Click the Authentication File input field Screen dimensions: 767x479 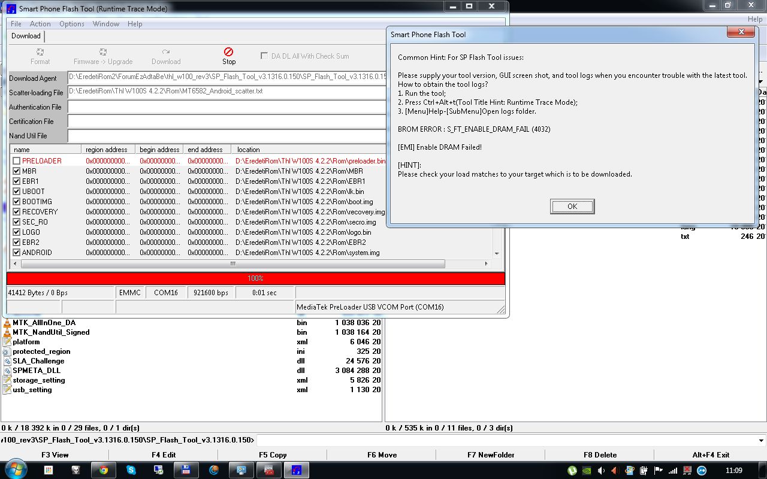pyautogui.click(x=227, y=107)
